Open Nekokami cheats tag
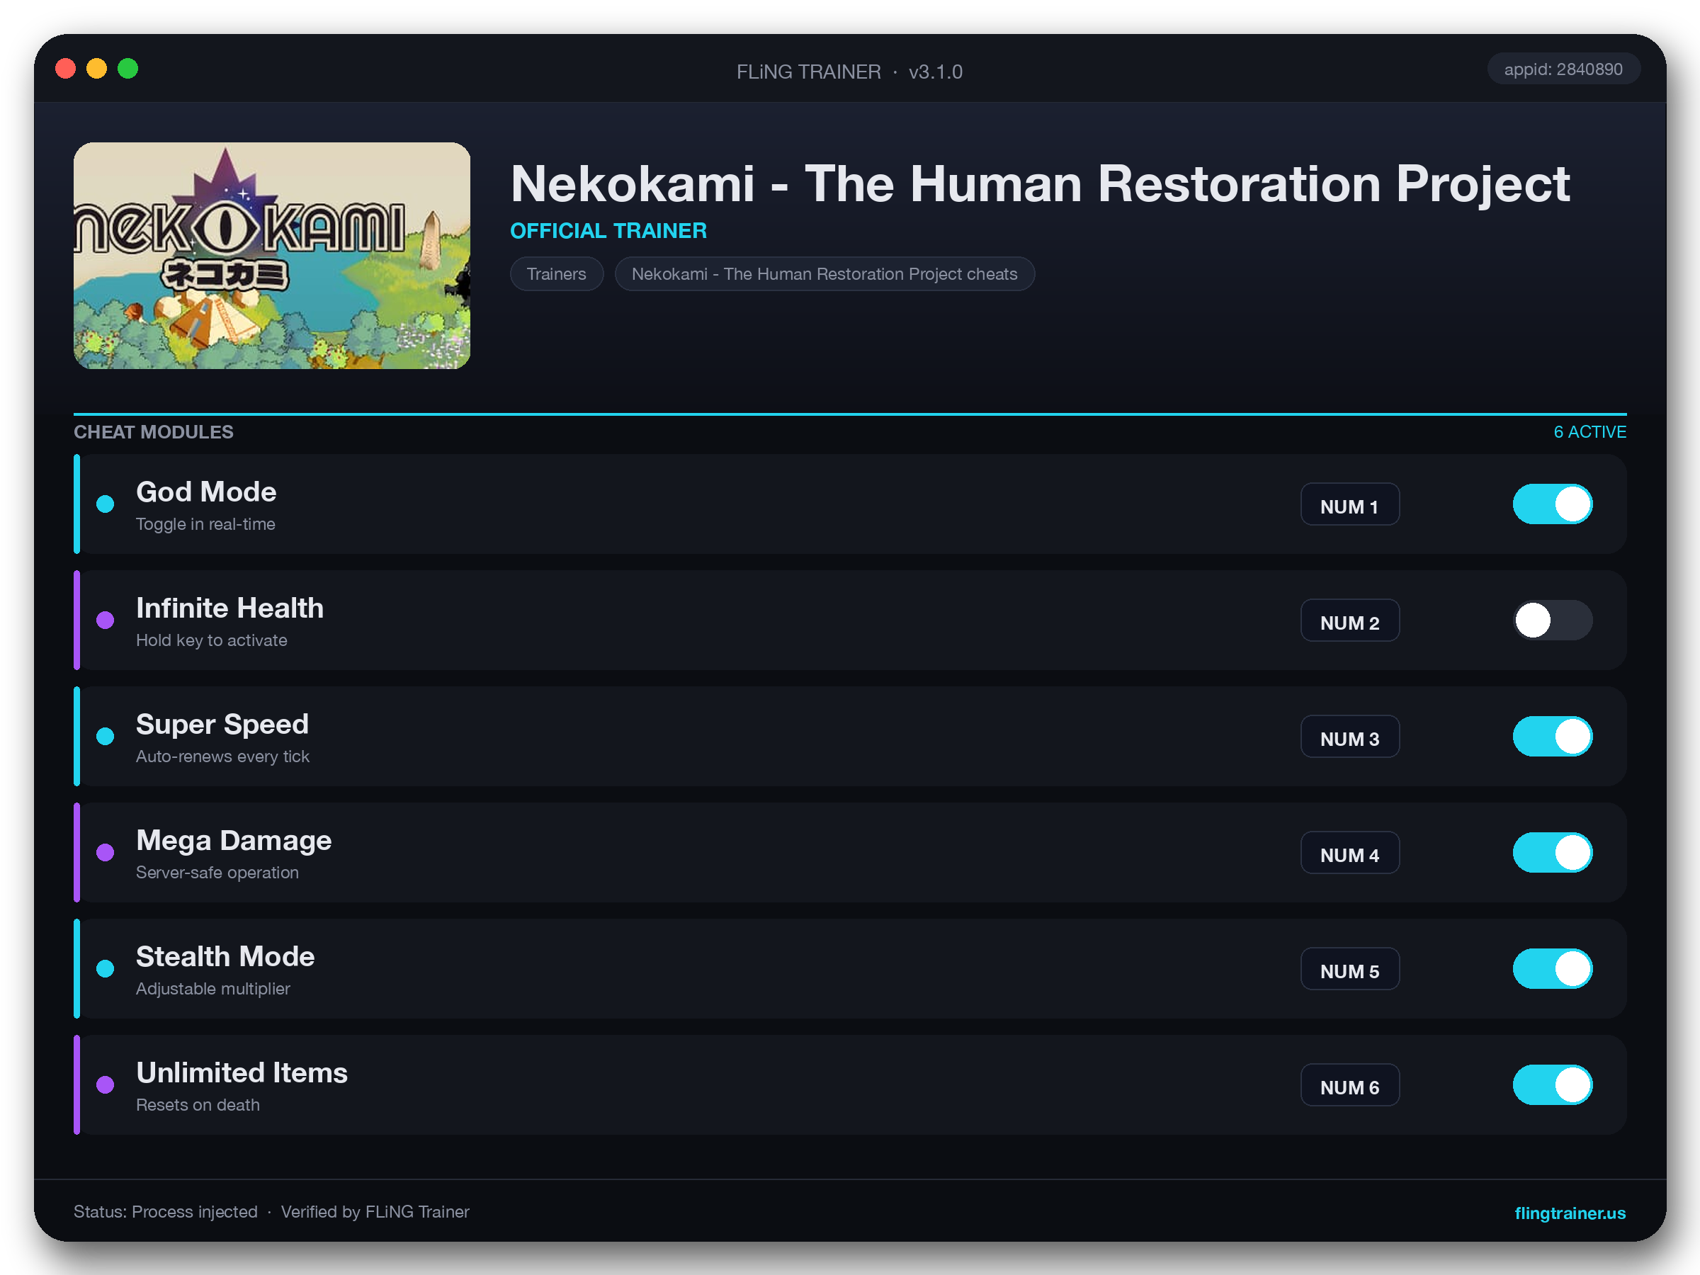The width and height of the screenshot is (1700, 1275). (x=824, y=273)
